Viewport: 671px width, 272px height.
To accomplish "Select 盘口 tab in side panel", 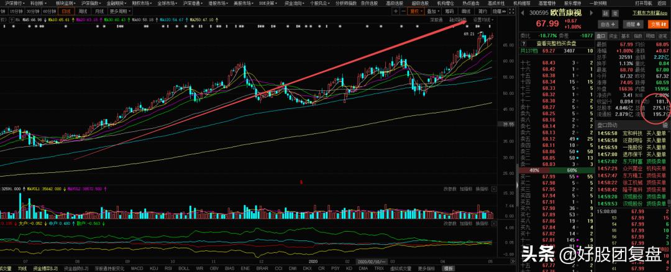I will [601, 37].
